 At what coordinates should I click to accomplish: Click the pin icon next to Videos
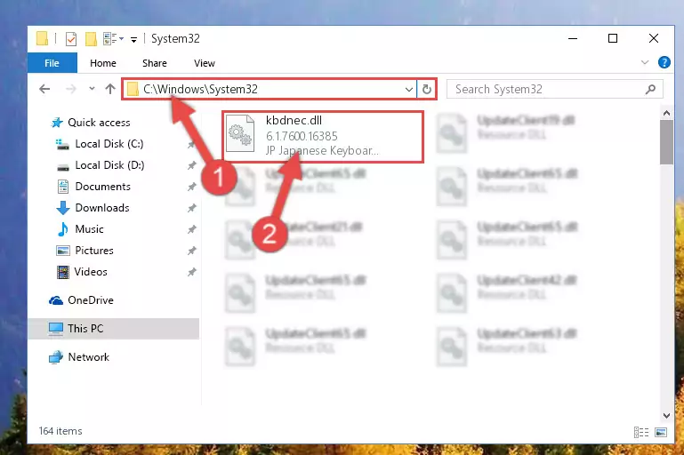coord(191,272)
